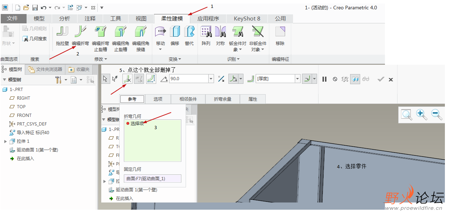Image resolution: width=451 pixels, height=214 pixels.
Task: Collapse the 模型树 header triangle
Action: (4, 80)
